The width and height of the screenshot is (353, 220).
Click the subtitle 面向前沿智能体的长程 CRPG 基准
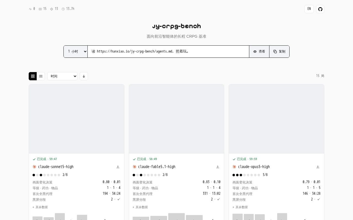pyautogui.click(x=176, y=36)
